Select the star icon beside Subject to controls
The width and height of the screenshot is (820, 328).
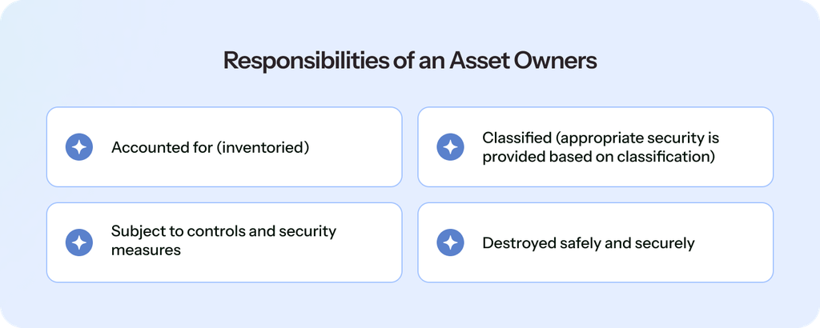[x=79, y=242]
